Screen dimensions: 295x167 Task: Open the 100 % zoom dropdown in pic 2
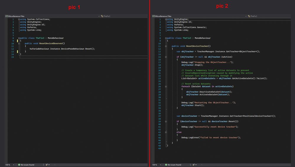pyautogui.click(x=160, y=165)
